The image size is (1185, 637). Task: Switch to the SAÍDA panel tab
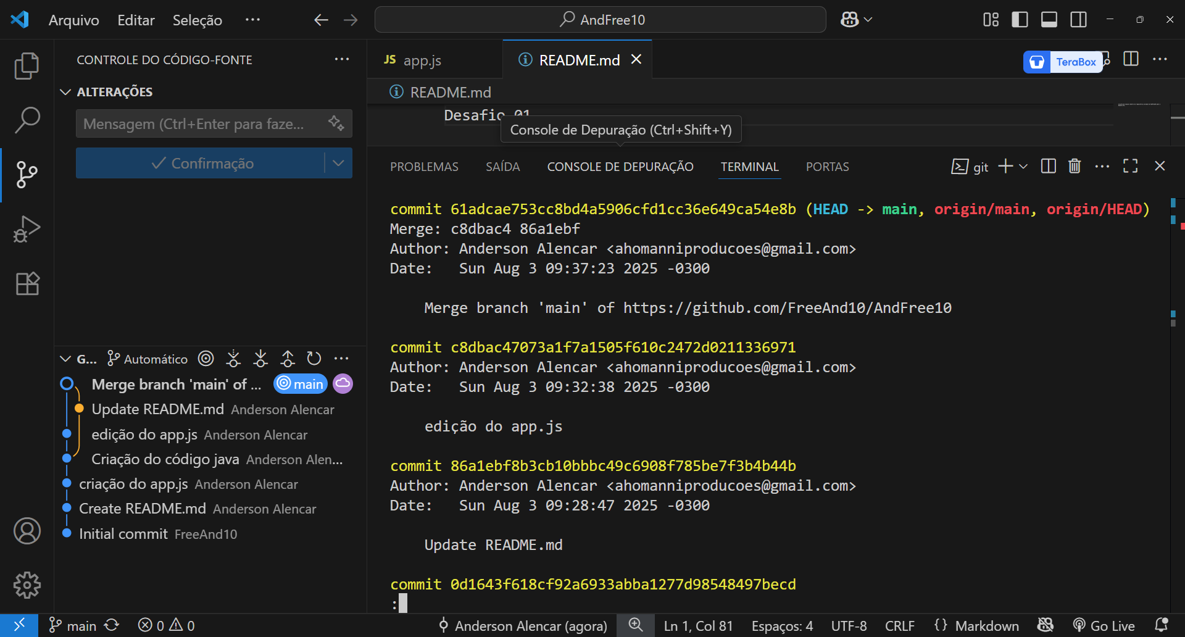pos(502,167)
